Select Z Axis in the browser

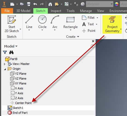(x=17, y=98)
